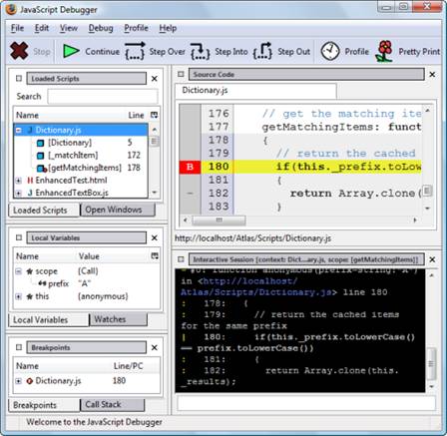The width and height of the screenshot is (447, 436).
Task: Click the red X Stop icon
Action: (x=19, y=51)
